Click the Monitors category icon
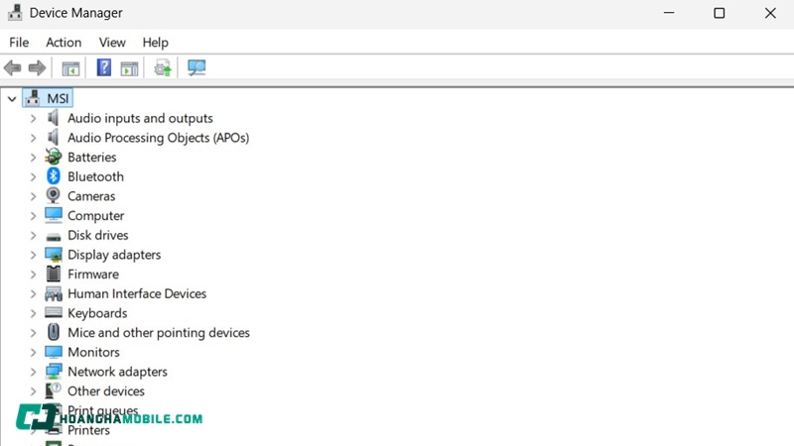Image resolution: width=794 pixels, height=446 pixels. click(54, 352)
